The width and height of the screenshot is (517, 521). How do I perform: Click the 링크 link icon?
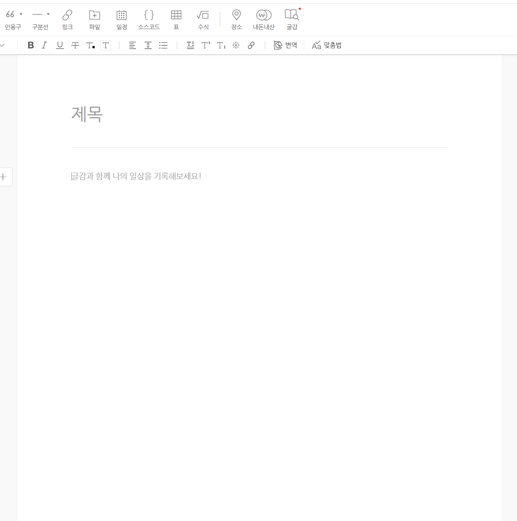[x=67, y=19]
